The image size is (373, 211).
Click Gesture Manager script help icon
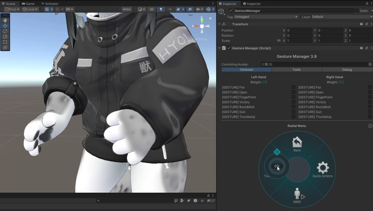[361, 48]
